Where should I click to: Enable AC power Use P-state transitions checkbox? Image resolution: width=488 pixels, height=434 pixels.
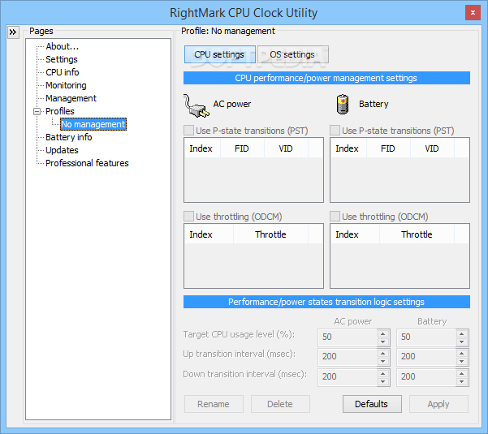pos(188,131)
